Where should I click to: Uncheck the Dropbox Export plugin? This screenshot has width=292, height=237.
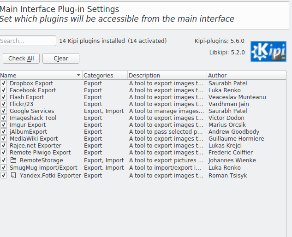pos(4,83)
